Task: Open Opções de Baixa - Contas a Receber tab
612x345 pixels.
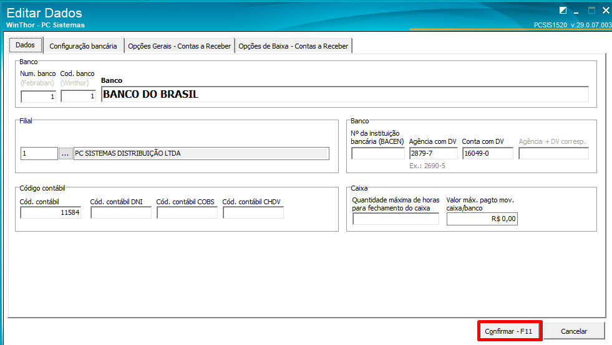Action: point(293,46)
